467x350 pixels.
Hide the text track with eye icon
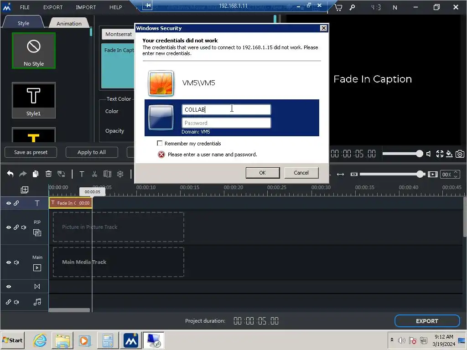[x=9, y=203]
